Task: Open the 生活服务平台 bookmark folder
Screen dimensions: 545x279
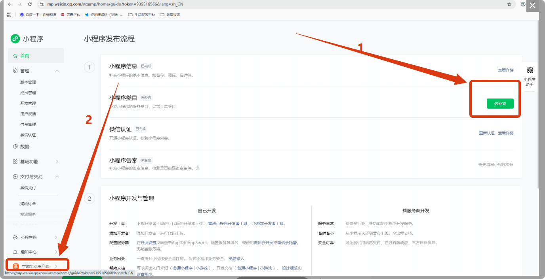Action: point(141,15)
